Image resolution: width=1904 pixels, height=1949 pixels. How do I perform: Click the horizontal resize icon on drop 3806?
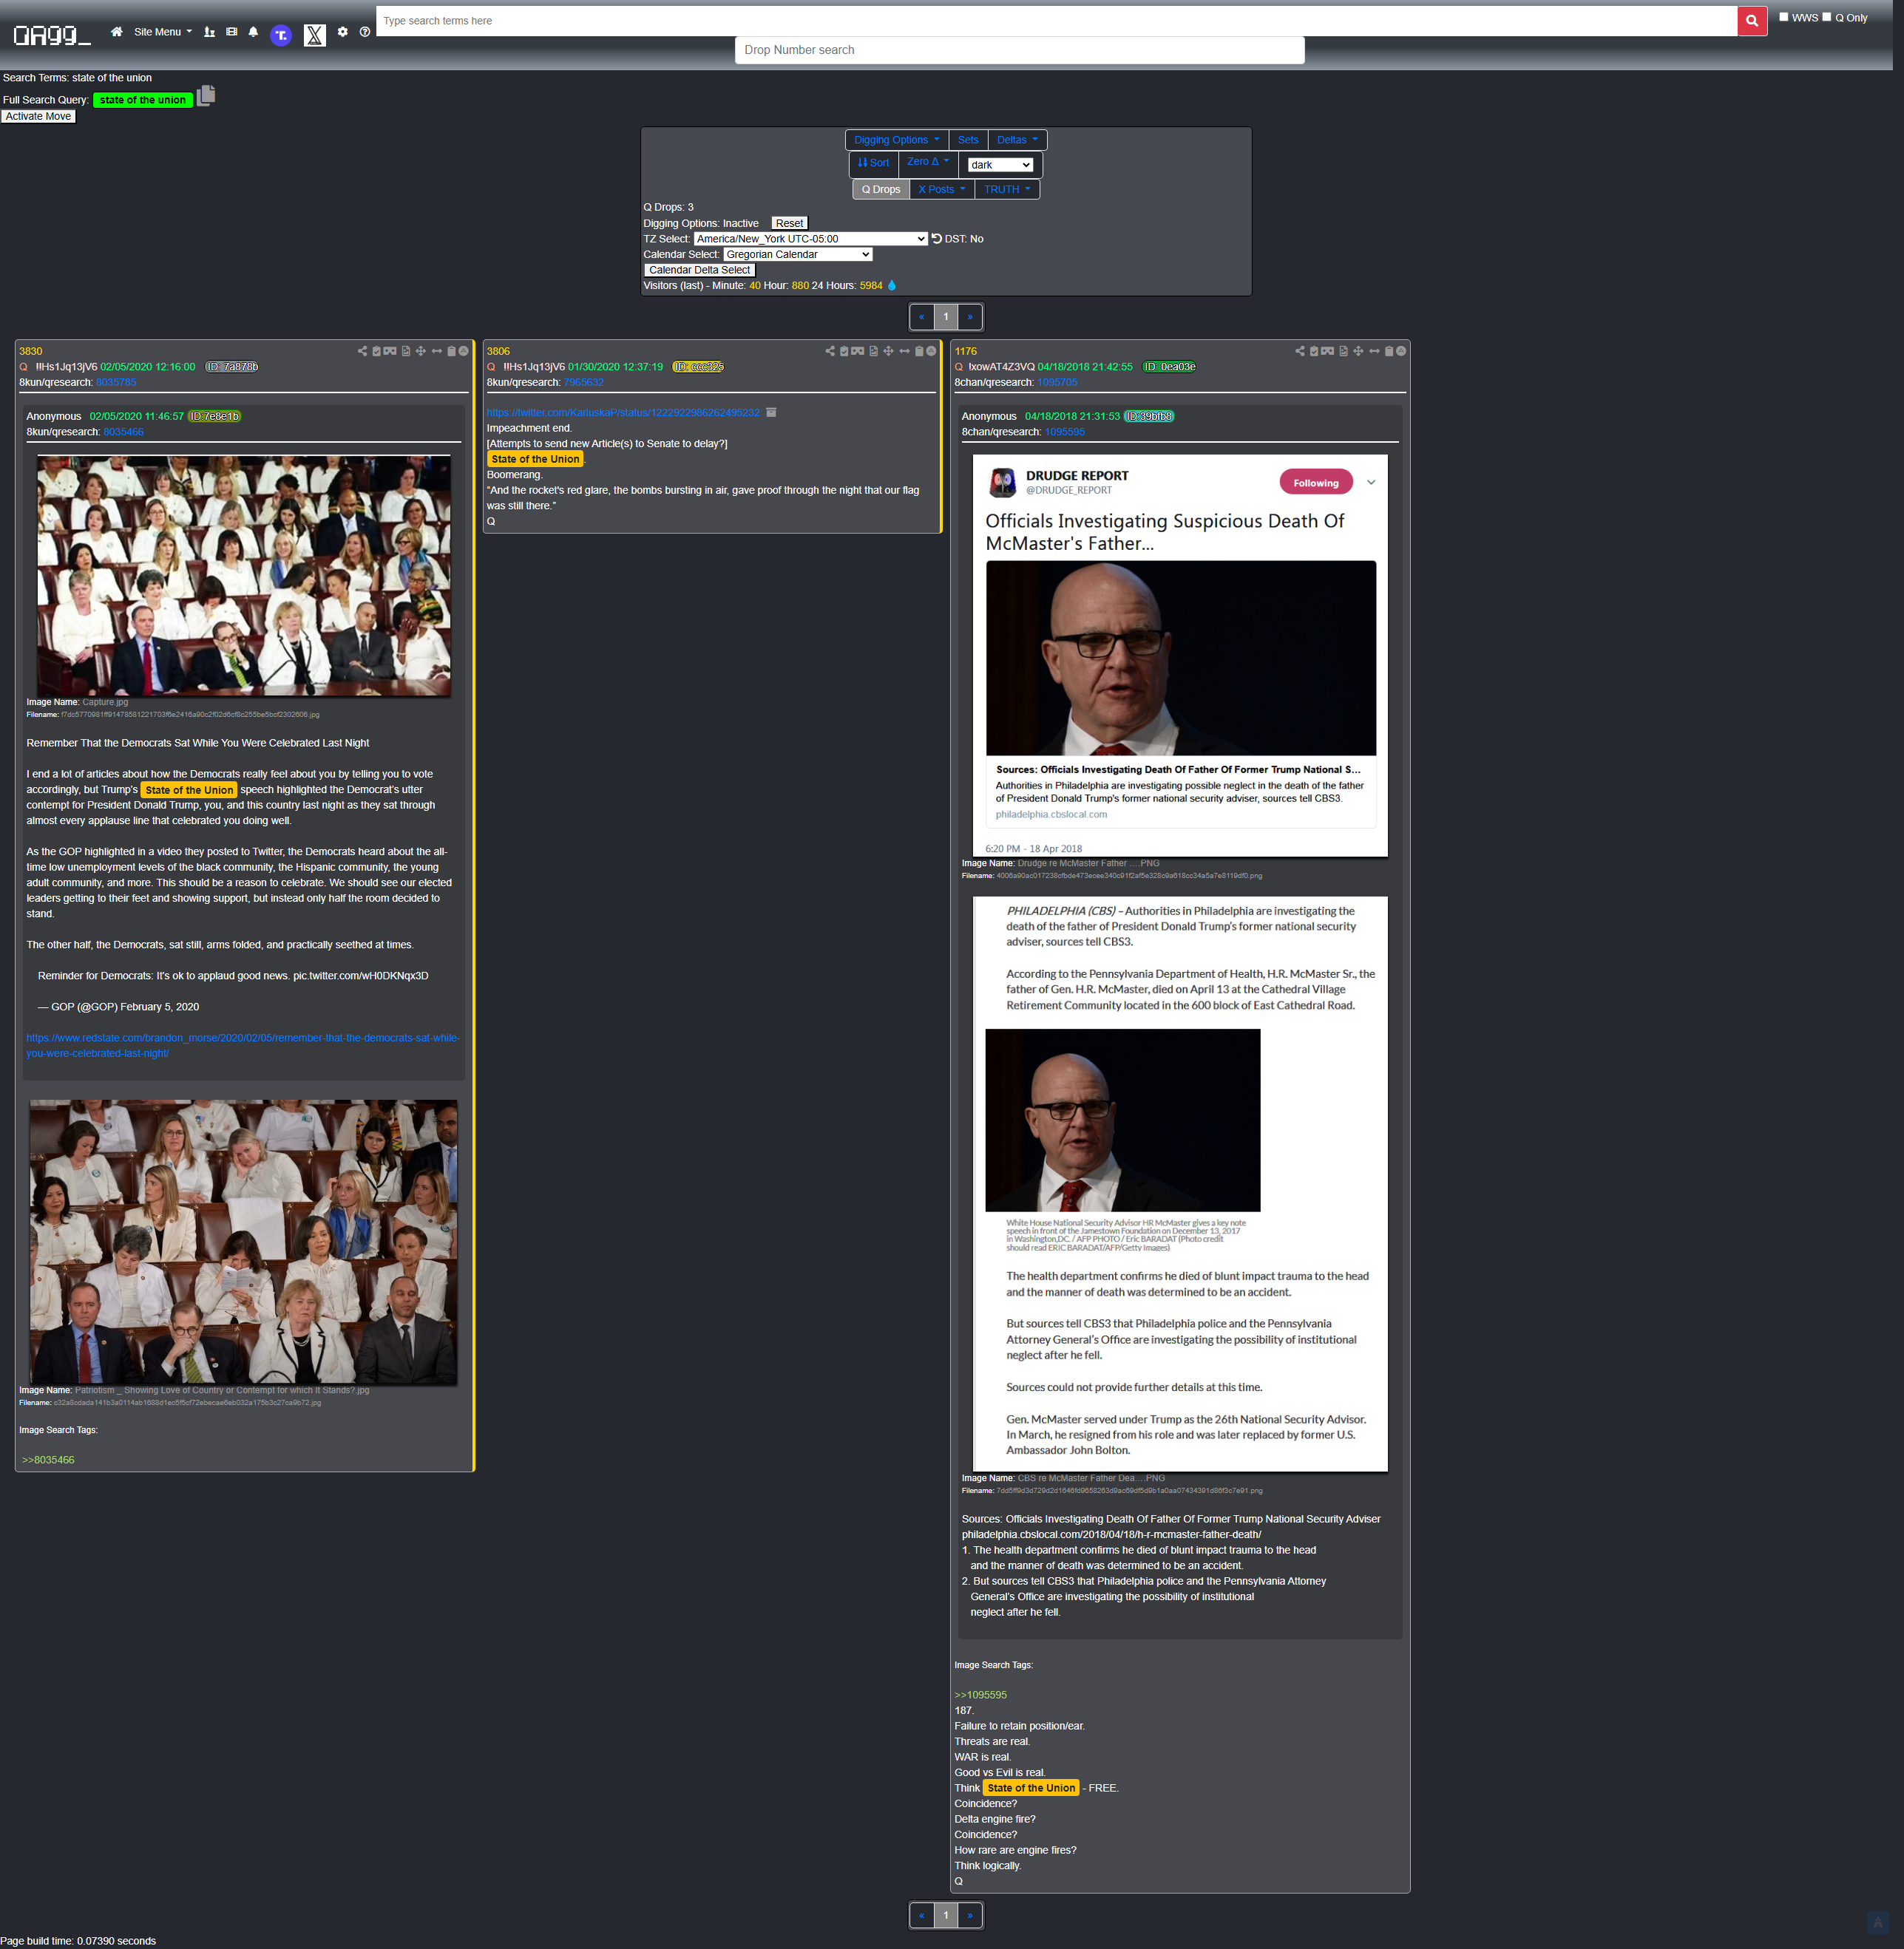[905, 351]
